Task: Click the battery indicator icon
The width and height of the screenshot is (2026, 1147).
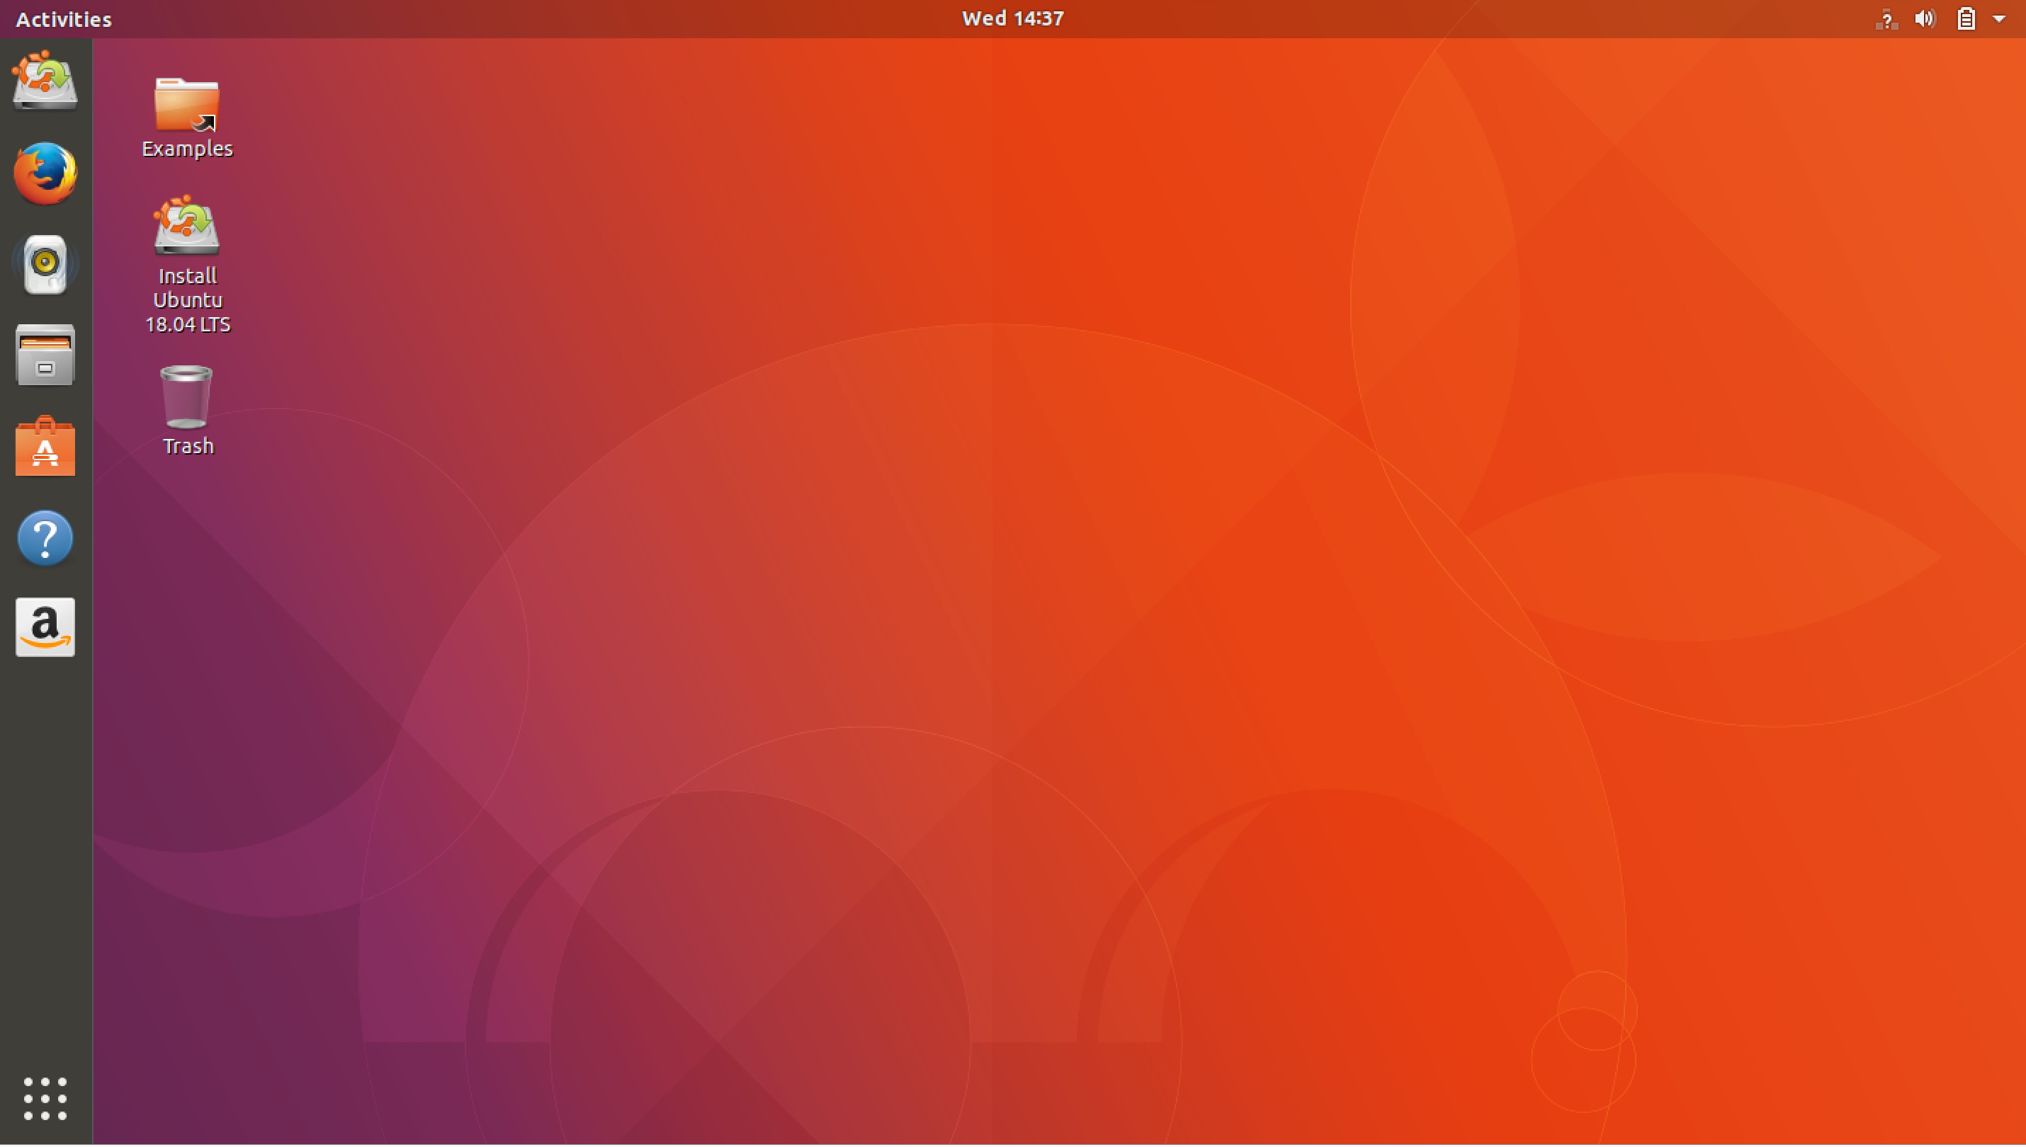Action: [x=1965, y=19]
